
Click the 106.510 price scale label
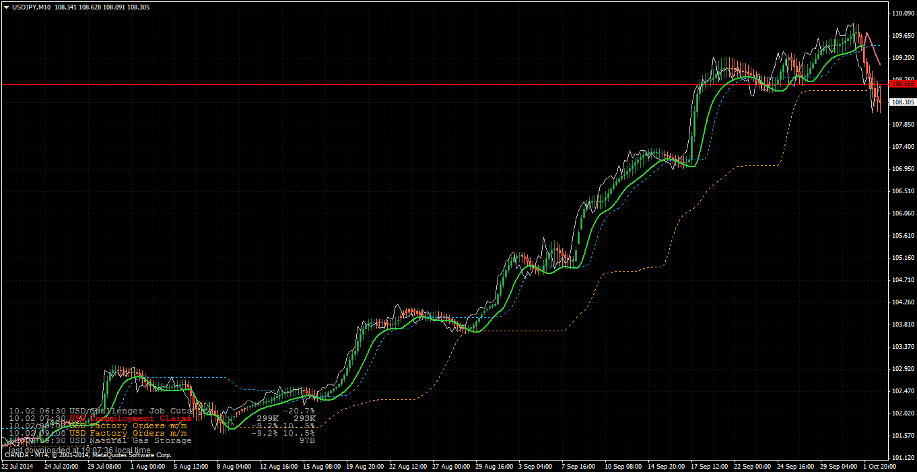click(902, 191)
